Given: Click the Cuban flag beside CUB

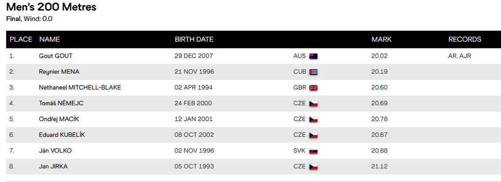Looking at the screenshot, I should (x=313, y=72).
